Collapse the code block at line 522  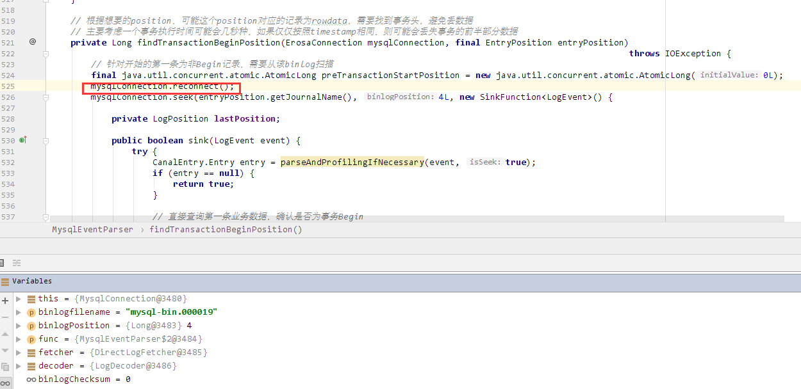(x=45, y=54)
